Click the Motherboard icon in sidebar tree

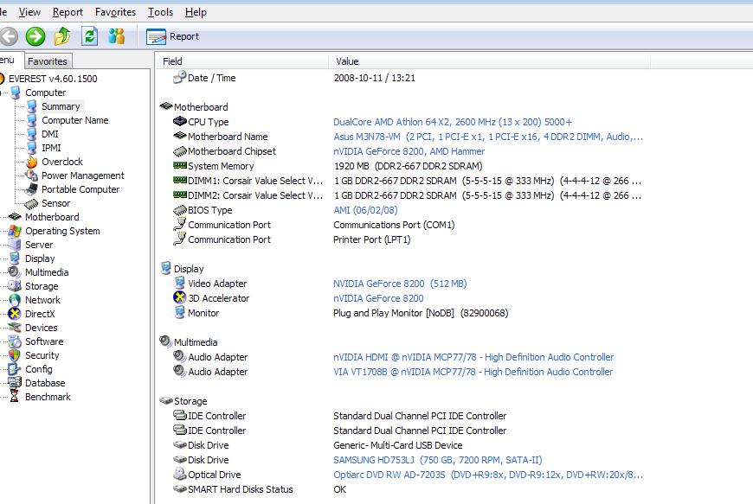tap(15, 217)
